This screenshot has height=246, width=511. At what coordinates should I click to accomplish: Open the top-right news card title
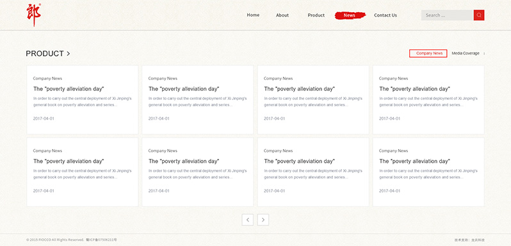(x=414, y=88)
